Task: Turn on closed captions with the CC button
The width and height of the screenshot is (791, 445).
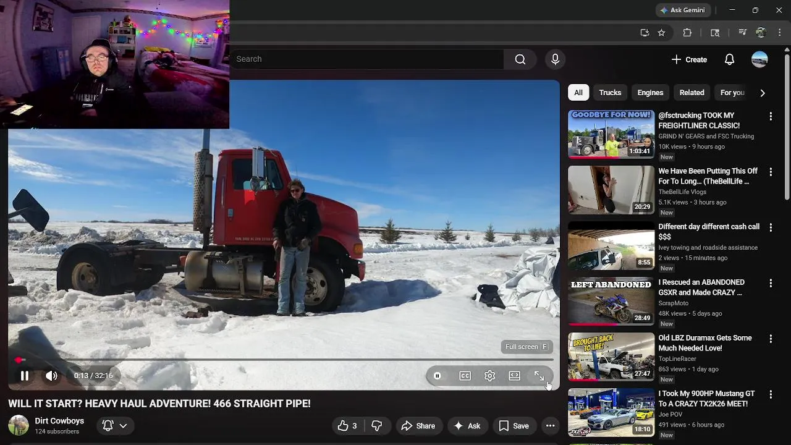Action: 465,376
